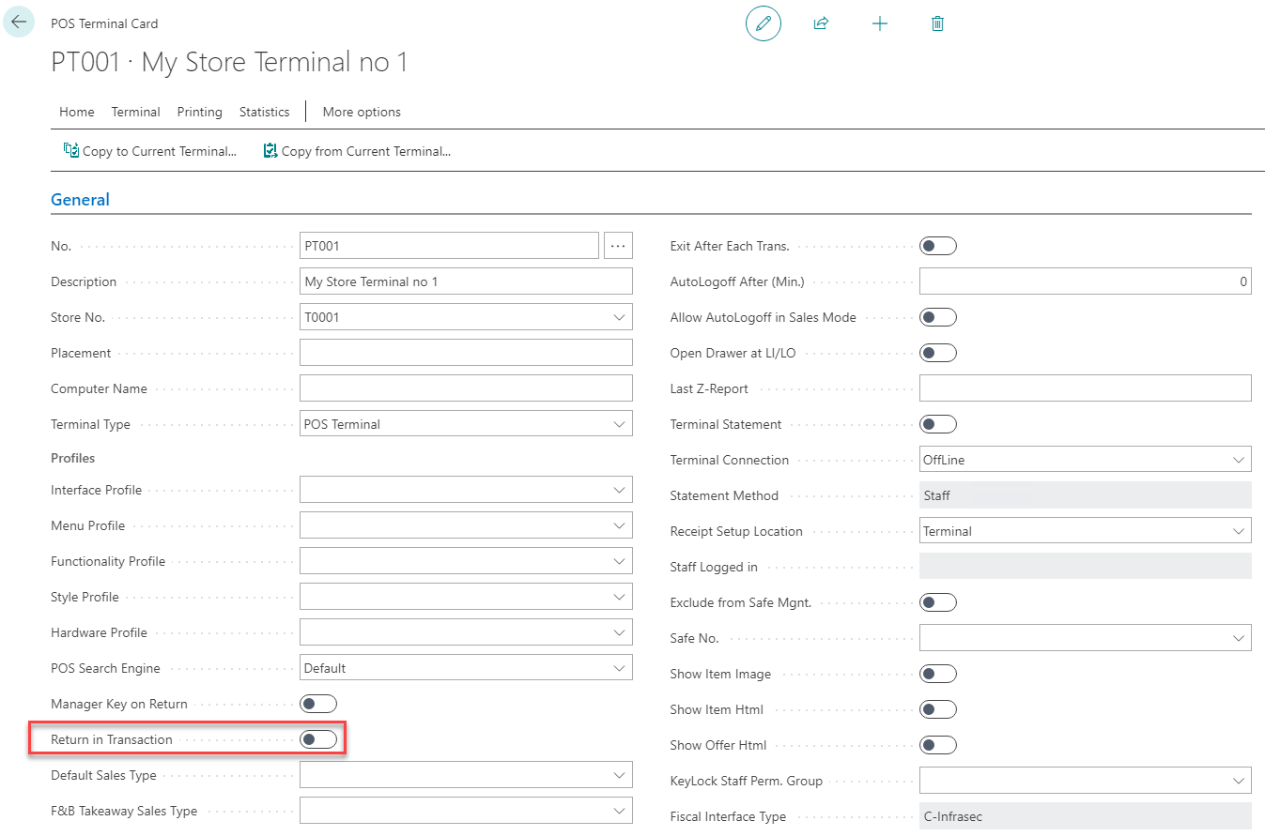Toggle Manager Key on Return switch

pos(317,704)
